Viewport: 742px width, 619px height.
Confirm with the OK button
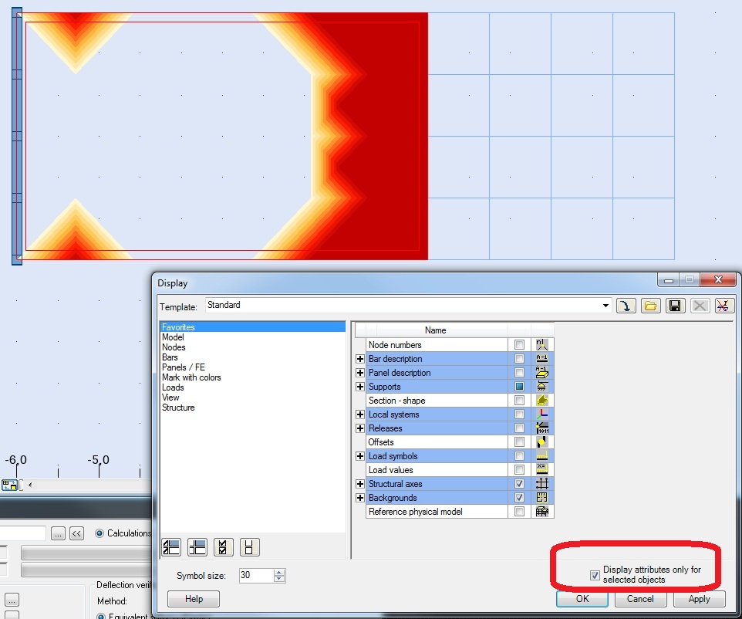pyautogui.click(x=582, y=599)
